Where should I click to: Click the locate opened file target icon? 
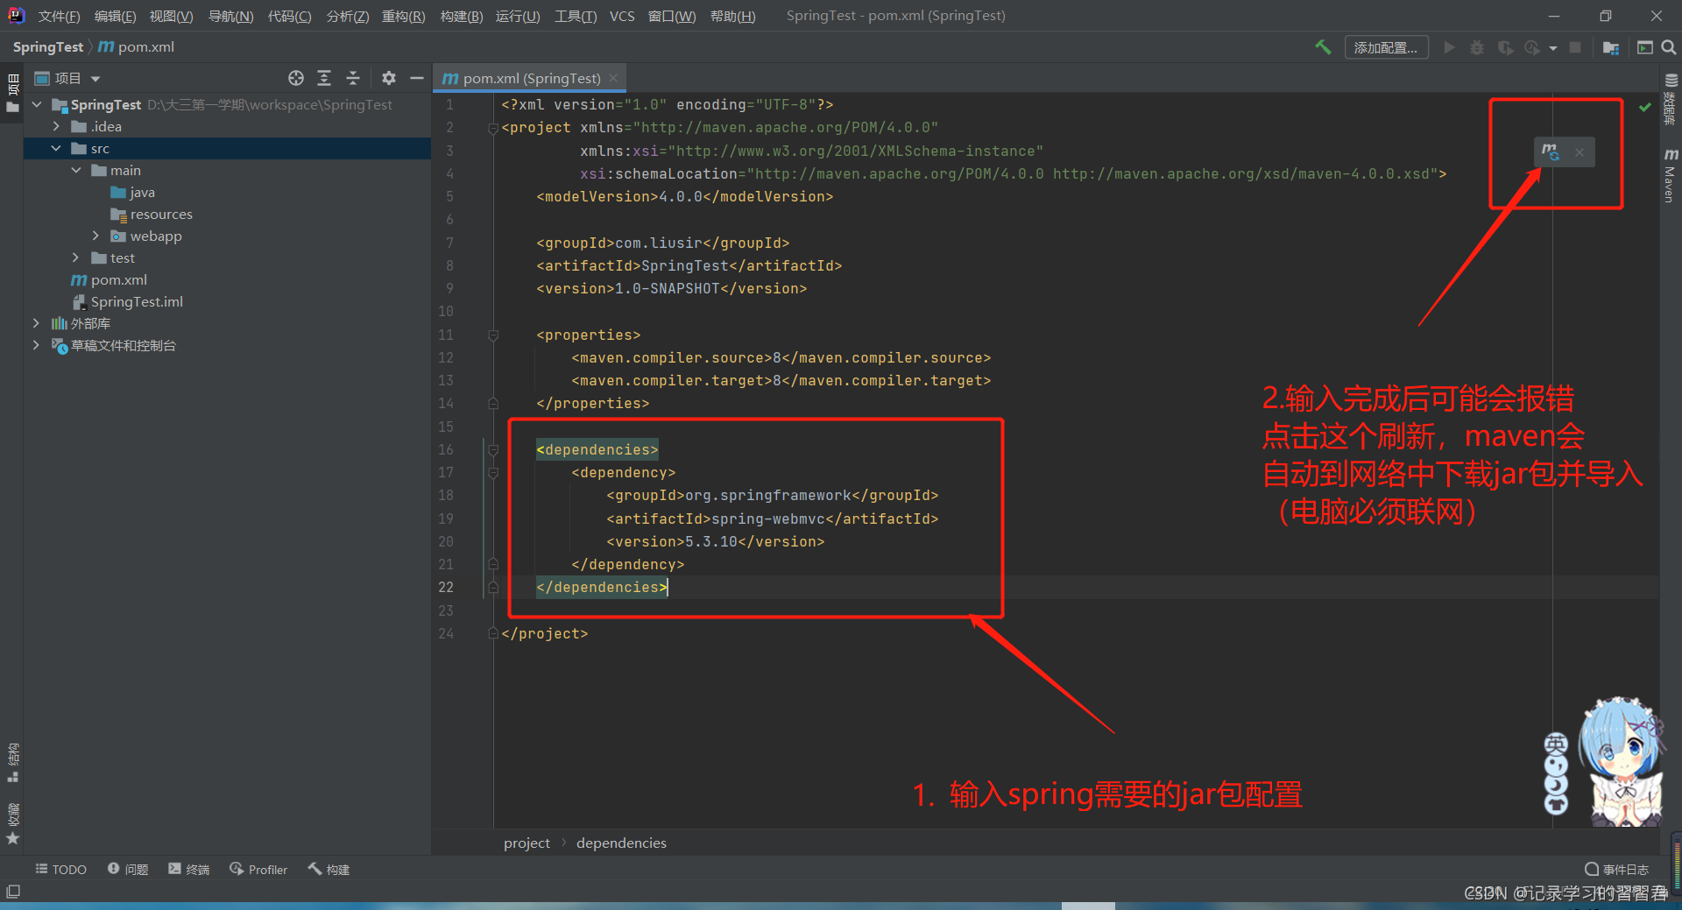pos(296,78)
